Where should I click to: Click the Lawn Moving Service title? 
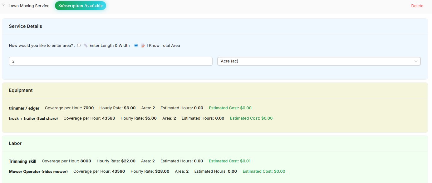pyautogui.click(x=29, y=6)
